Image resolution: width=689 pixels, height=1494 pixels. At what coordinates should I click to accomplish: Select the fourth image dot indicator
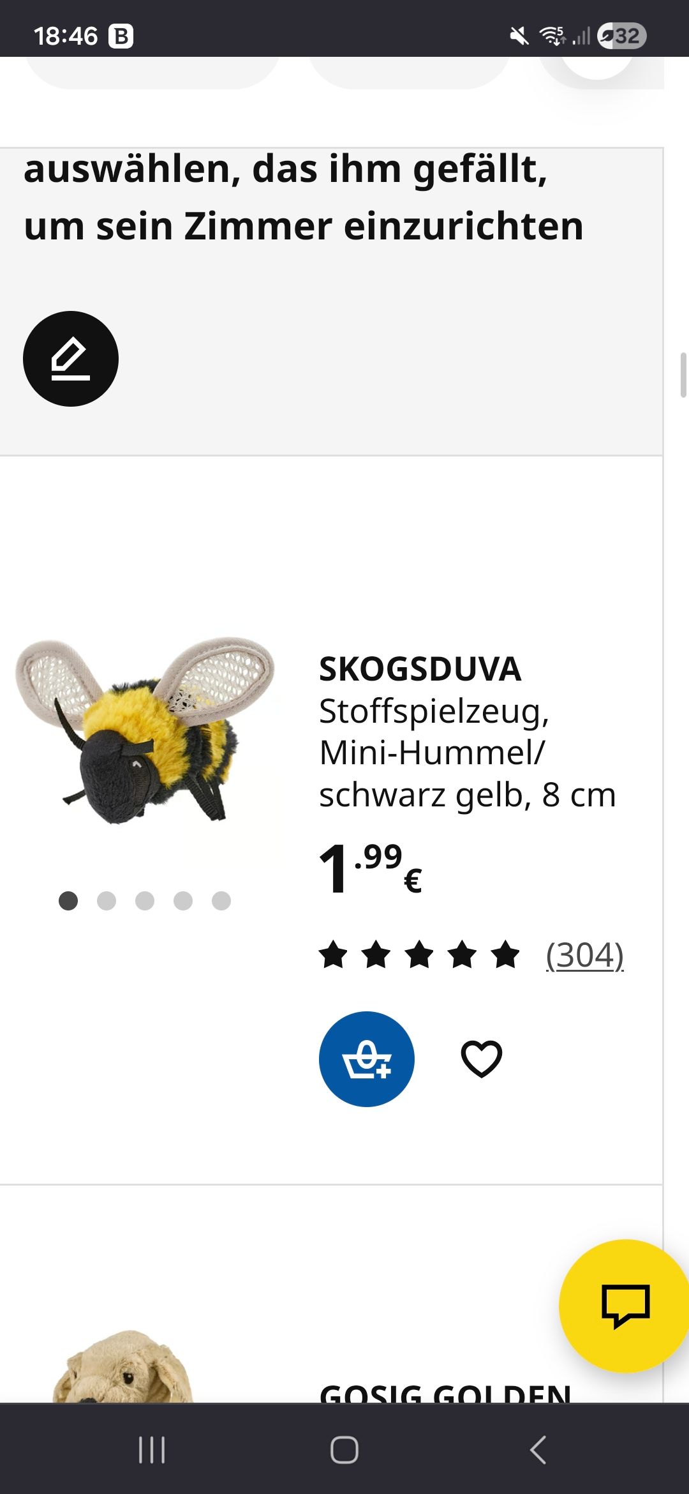point(183,901)
